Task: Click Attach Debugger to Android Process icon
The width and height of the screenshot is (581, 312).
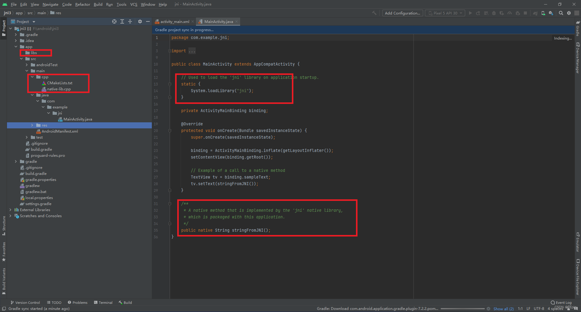Action: coord(517,13)
